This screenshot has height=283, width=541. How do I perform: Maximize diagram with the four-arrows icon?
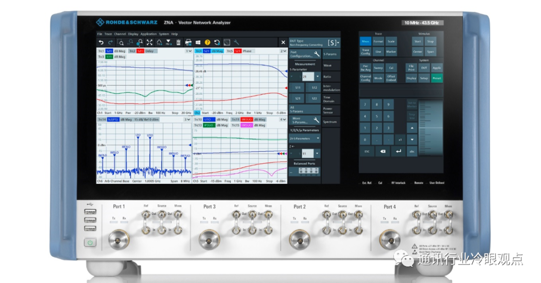149,42
